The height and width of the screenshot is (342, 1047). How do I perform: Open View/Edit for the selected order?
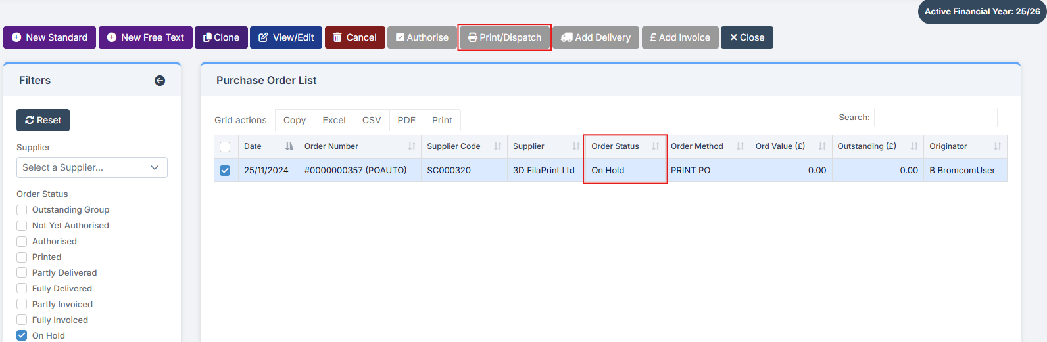coord(286,37)
